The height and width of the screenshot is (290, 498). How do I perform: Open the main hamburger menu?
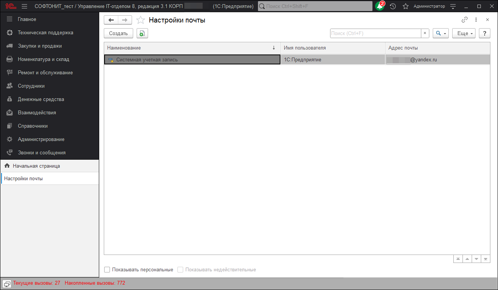pos(24,6)
